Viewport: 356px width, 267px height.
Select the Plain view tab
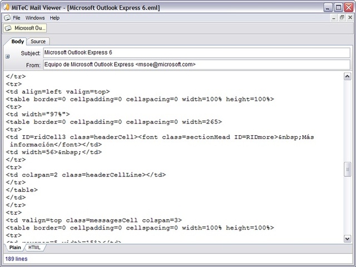[x=15, y=248]
